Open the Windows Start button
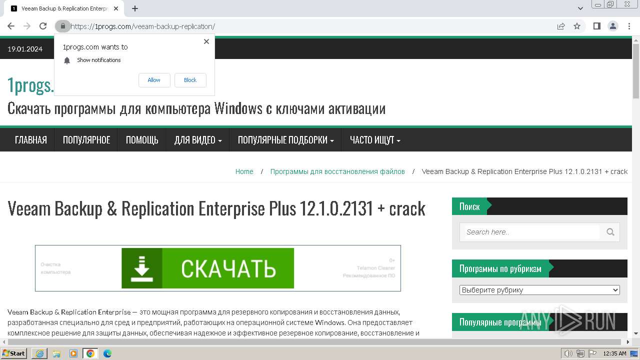 14,353
